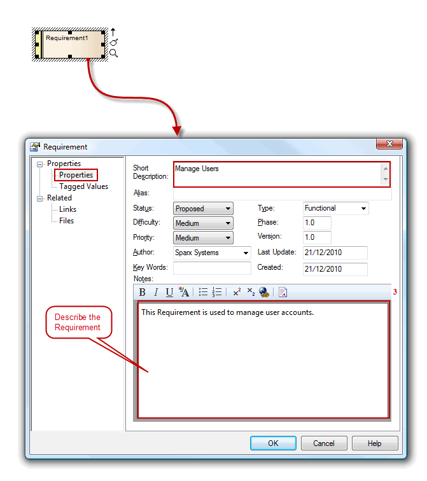Open the font color tool in Notes
Image resolution: width=427 pixels, height=481 pixels.
click(184, 292)
